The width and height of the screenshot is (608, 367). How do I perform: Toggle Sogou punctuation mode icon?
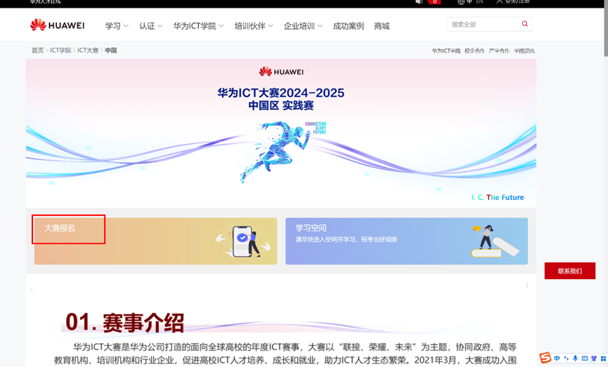(x=567, y=359)
